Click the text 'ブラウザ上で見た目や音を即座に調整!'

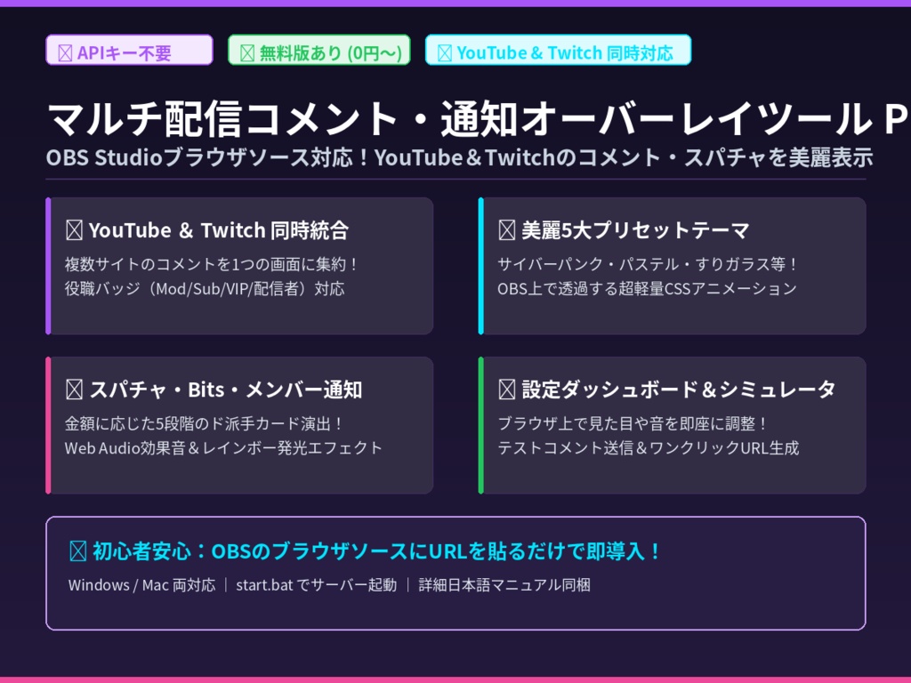pos(633,423)
